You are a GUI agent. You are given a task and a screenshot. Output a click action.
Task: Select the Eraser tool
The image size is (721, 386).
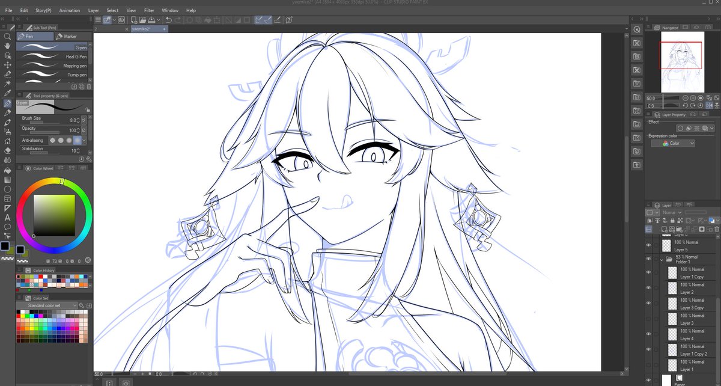click(7, 150)
